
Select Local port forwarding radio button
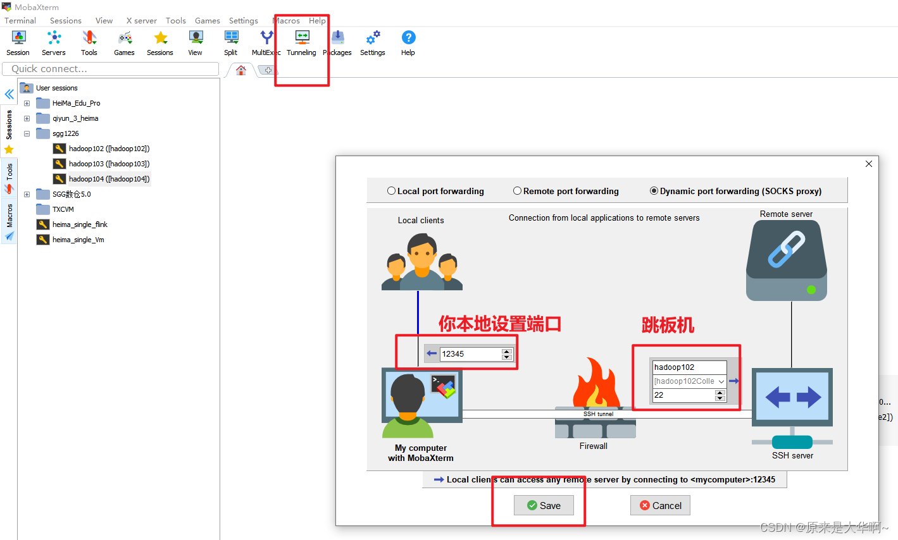(392, 191)
